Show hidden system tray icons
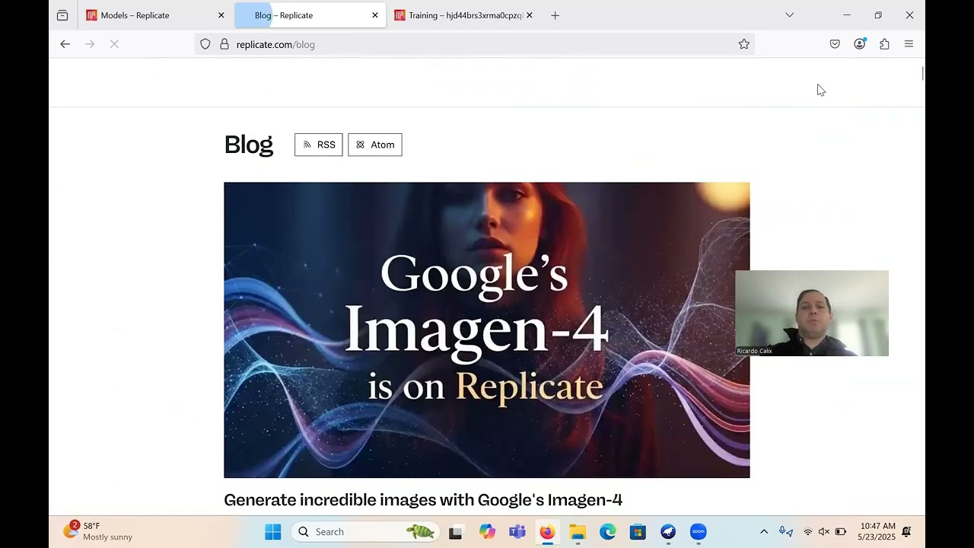Viewport: 974px width, 548px height. click(x=764, y=532)
